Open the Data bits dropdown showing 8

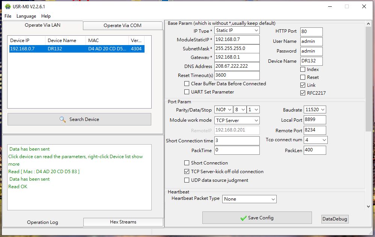point(240,110)
